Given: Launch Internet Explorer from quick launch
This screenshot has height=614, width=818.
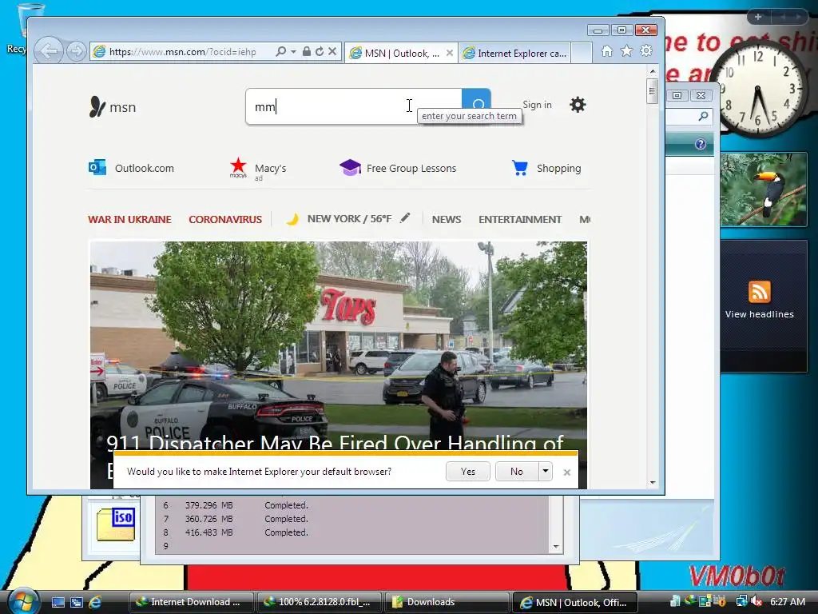Looking at the screenshot, I should tap(95, 602).
